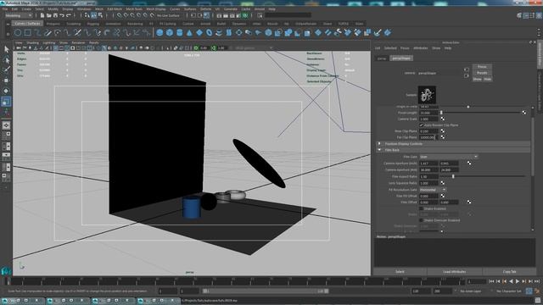Click the Far Clip Plane input field
Screen dimensions: 543x305
pyautogui.click(x=428, y=137)
